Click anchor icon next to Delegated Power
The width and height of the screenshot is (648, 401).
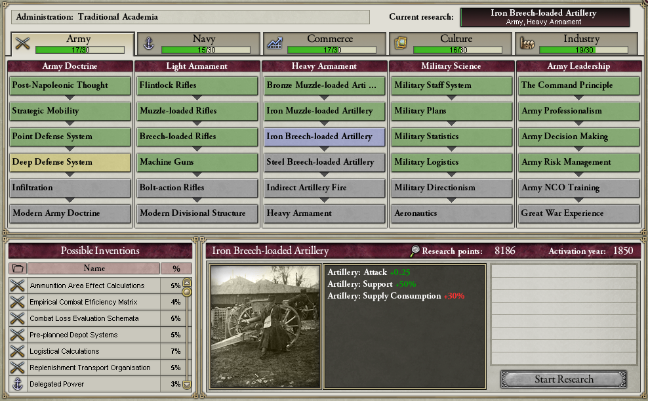17,384
